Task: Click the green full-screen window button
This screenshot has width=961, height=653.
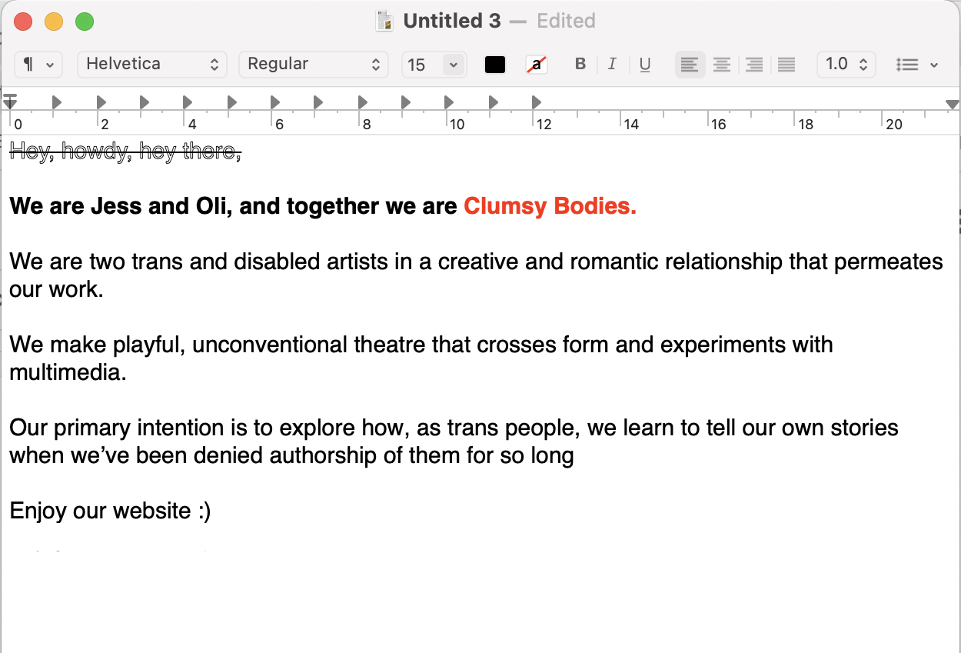Action: point(85,22)
